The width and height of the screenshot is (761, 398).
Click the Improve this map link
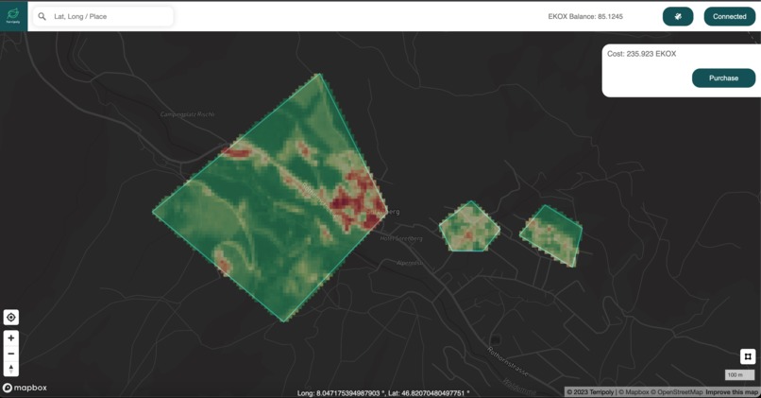click(732, 391)
